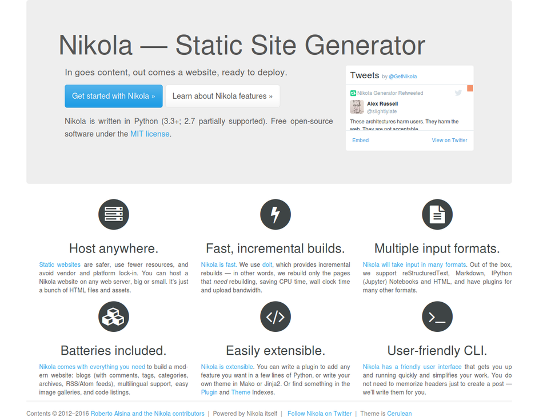Image resolution: width=543 pixels, height=417 pixels.
Task: Click the Multiple input formats heading
Action: [x=437, y=248]
